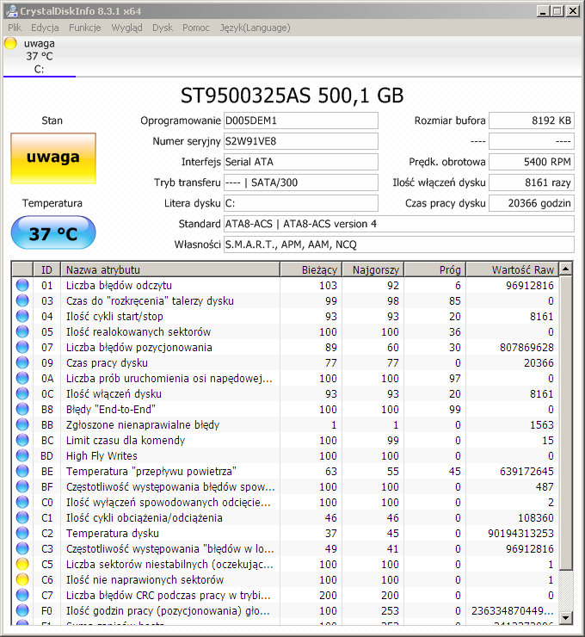Viewport: 585px width, 637px height.
Task: Click the Standard field ATA8-ACS
Action: click(399, 224)
